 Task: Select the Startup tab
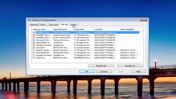[x=64, y=24]
